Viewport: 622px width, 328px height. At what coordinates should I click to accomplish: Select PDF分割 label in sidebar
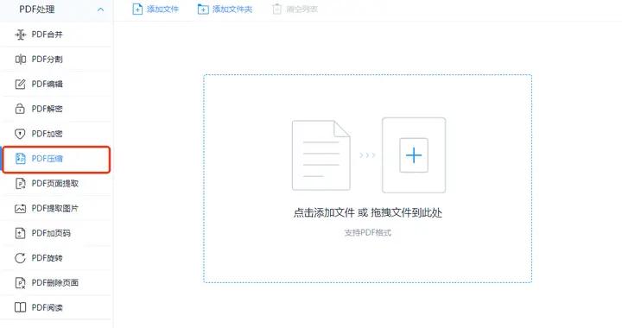pyautogui.click(x=48, y=60)
